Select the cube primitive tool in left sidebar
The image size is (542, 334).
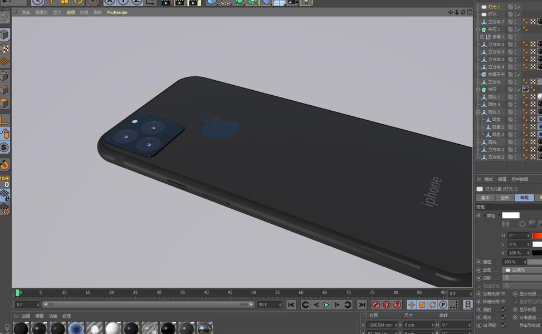[4, 34]
